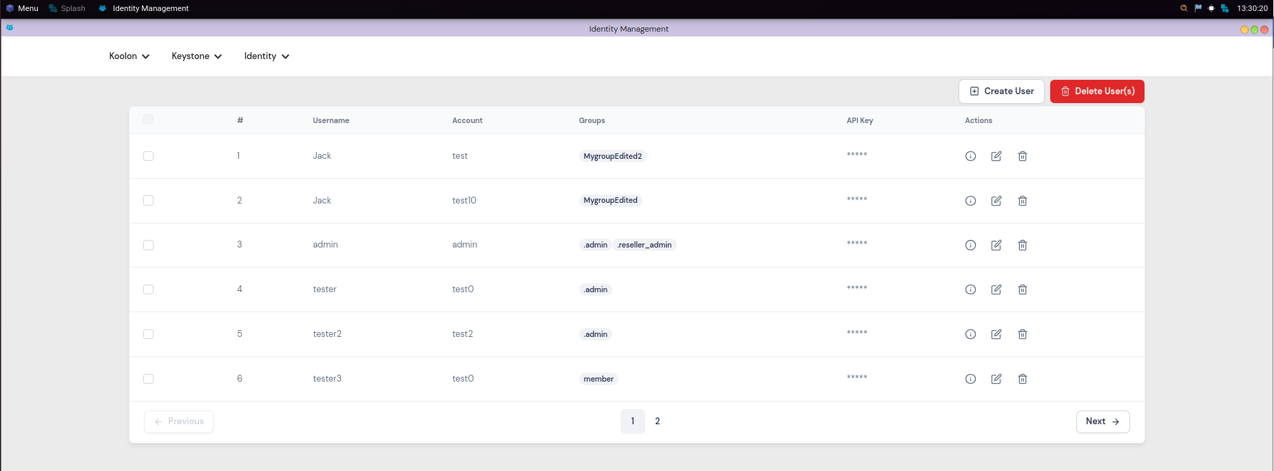Image resolution: width=1274 pixels, height=471 pixels.
Task: Jump to page 2 of the table
Action: (x=658, y=421)
